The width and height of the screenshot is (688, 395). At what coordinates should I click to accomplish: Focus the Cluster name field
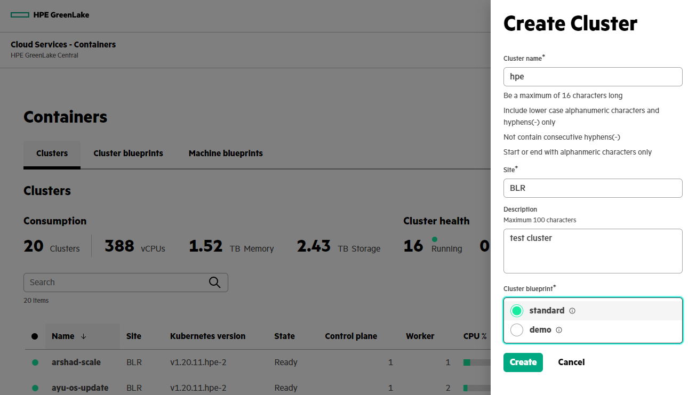(593, 77)
